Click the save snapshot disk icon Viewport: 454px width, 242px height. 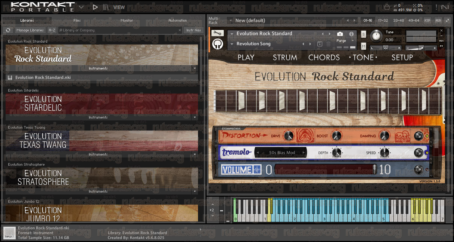point(320,44)
